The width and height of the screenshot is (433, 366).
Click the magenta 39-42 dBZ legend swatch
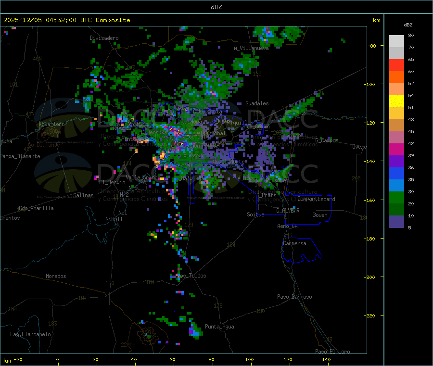(x=396, y=149)
